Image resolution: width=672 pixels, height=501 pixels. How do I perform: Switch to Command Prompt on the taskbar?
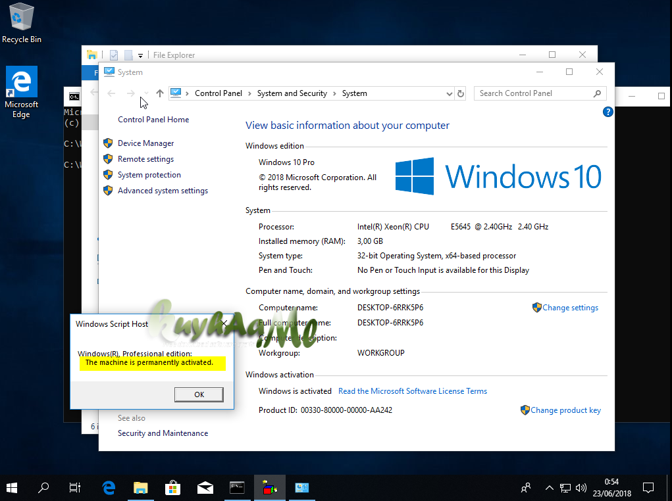click(x=237, y=488)
